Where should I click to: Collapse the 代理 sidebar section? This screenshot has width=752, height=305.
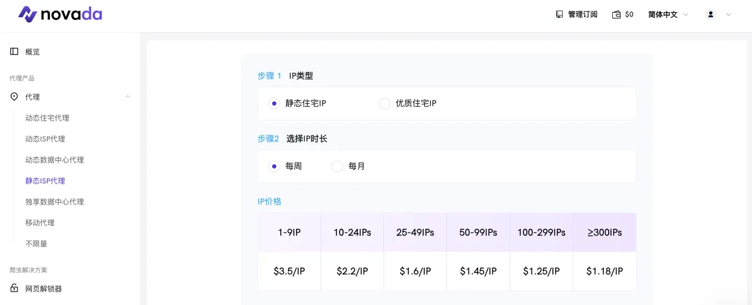click(x=127, y=97)
